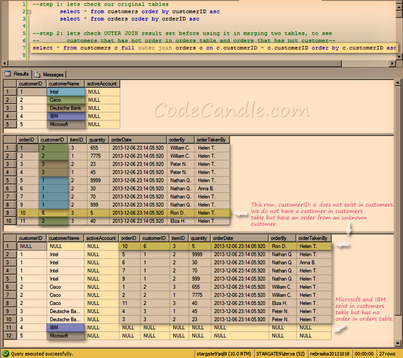Click row header 9 in orders grid
The image size is (403, 358).
click(x=10, y=213)
